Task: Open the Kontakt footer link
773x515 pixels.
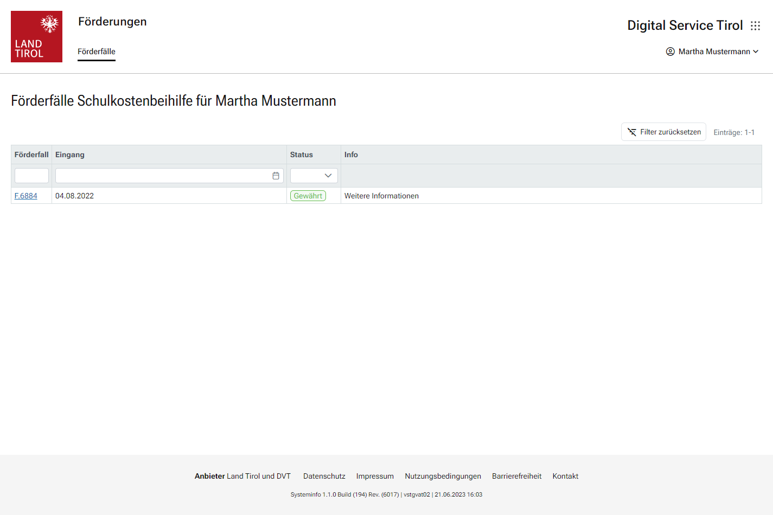Action: coord(565,476)
